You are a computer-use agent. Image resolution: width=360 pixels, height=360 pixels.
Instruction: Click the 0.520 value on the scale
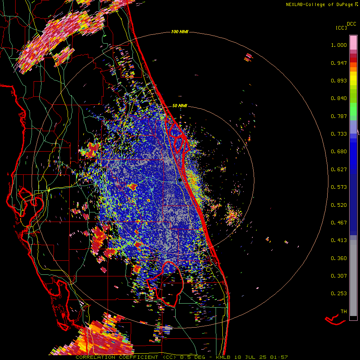tap(339, 205)
